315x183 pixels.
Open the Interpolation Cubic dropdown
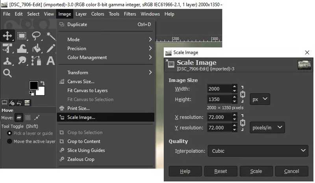pyautogui.click(x=258, y=151)
